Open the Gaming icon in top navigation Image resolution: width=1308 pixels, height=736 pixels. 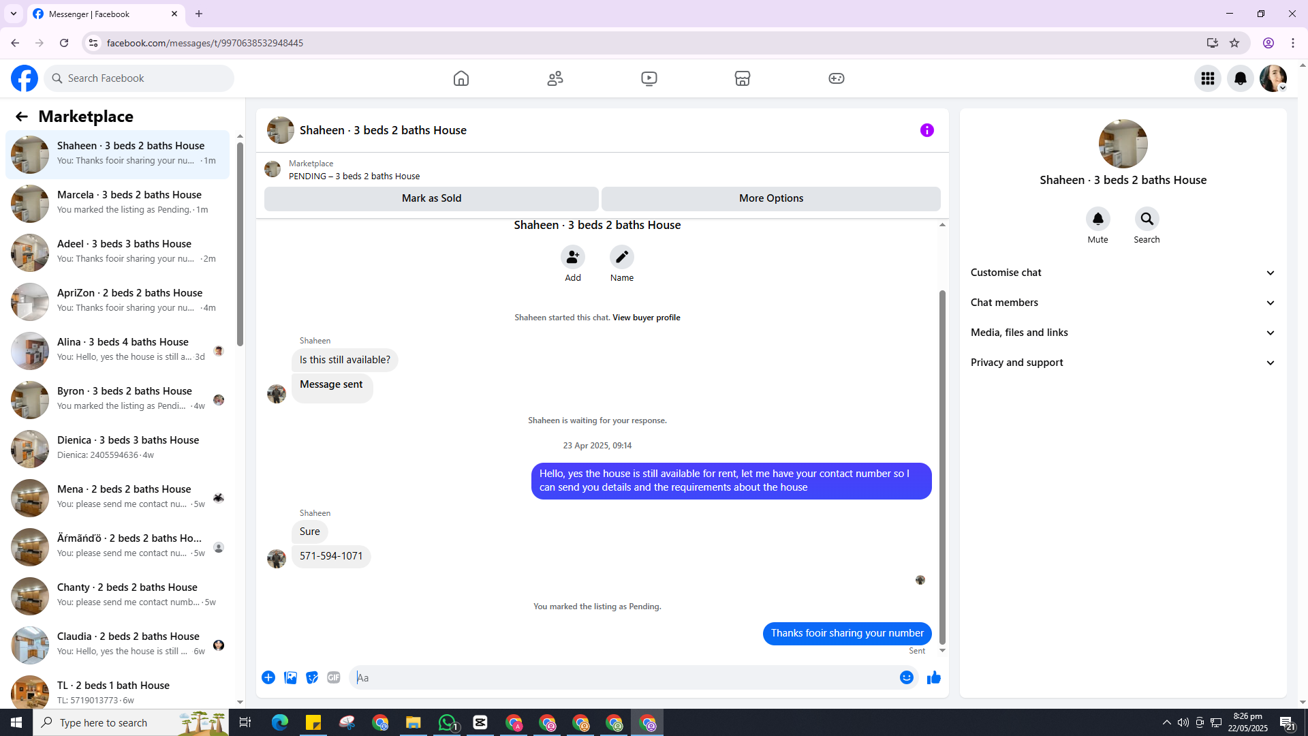pos(837,78)
